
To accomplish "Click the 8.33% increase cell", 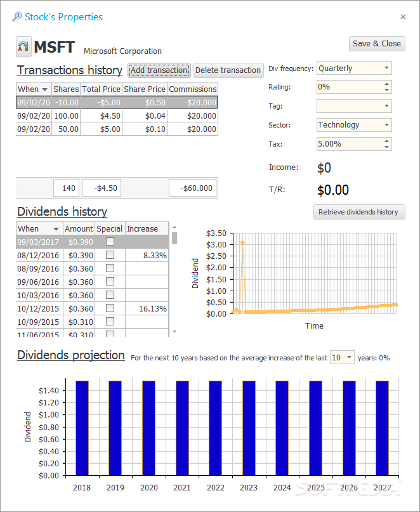I will click(x=147, y=255).
